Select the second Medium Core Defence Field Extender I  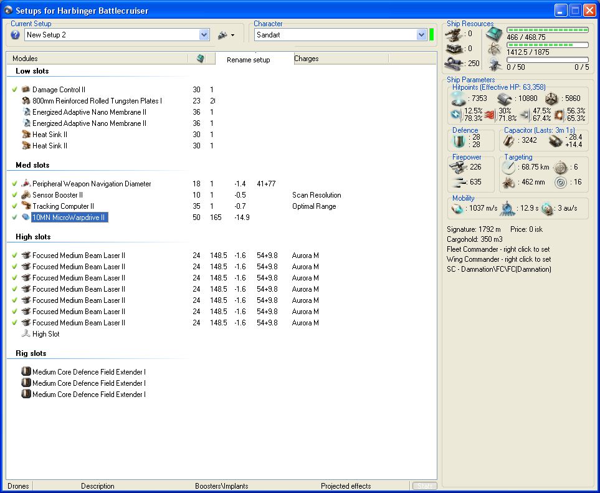pyautogui.click(x=88, y=383)
